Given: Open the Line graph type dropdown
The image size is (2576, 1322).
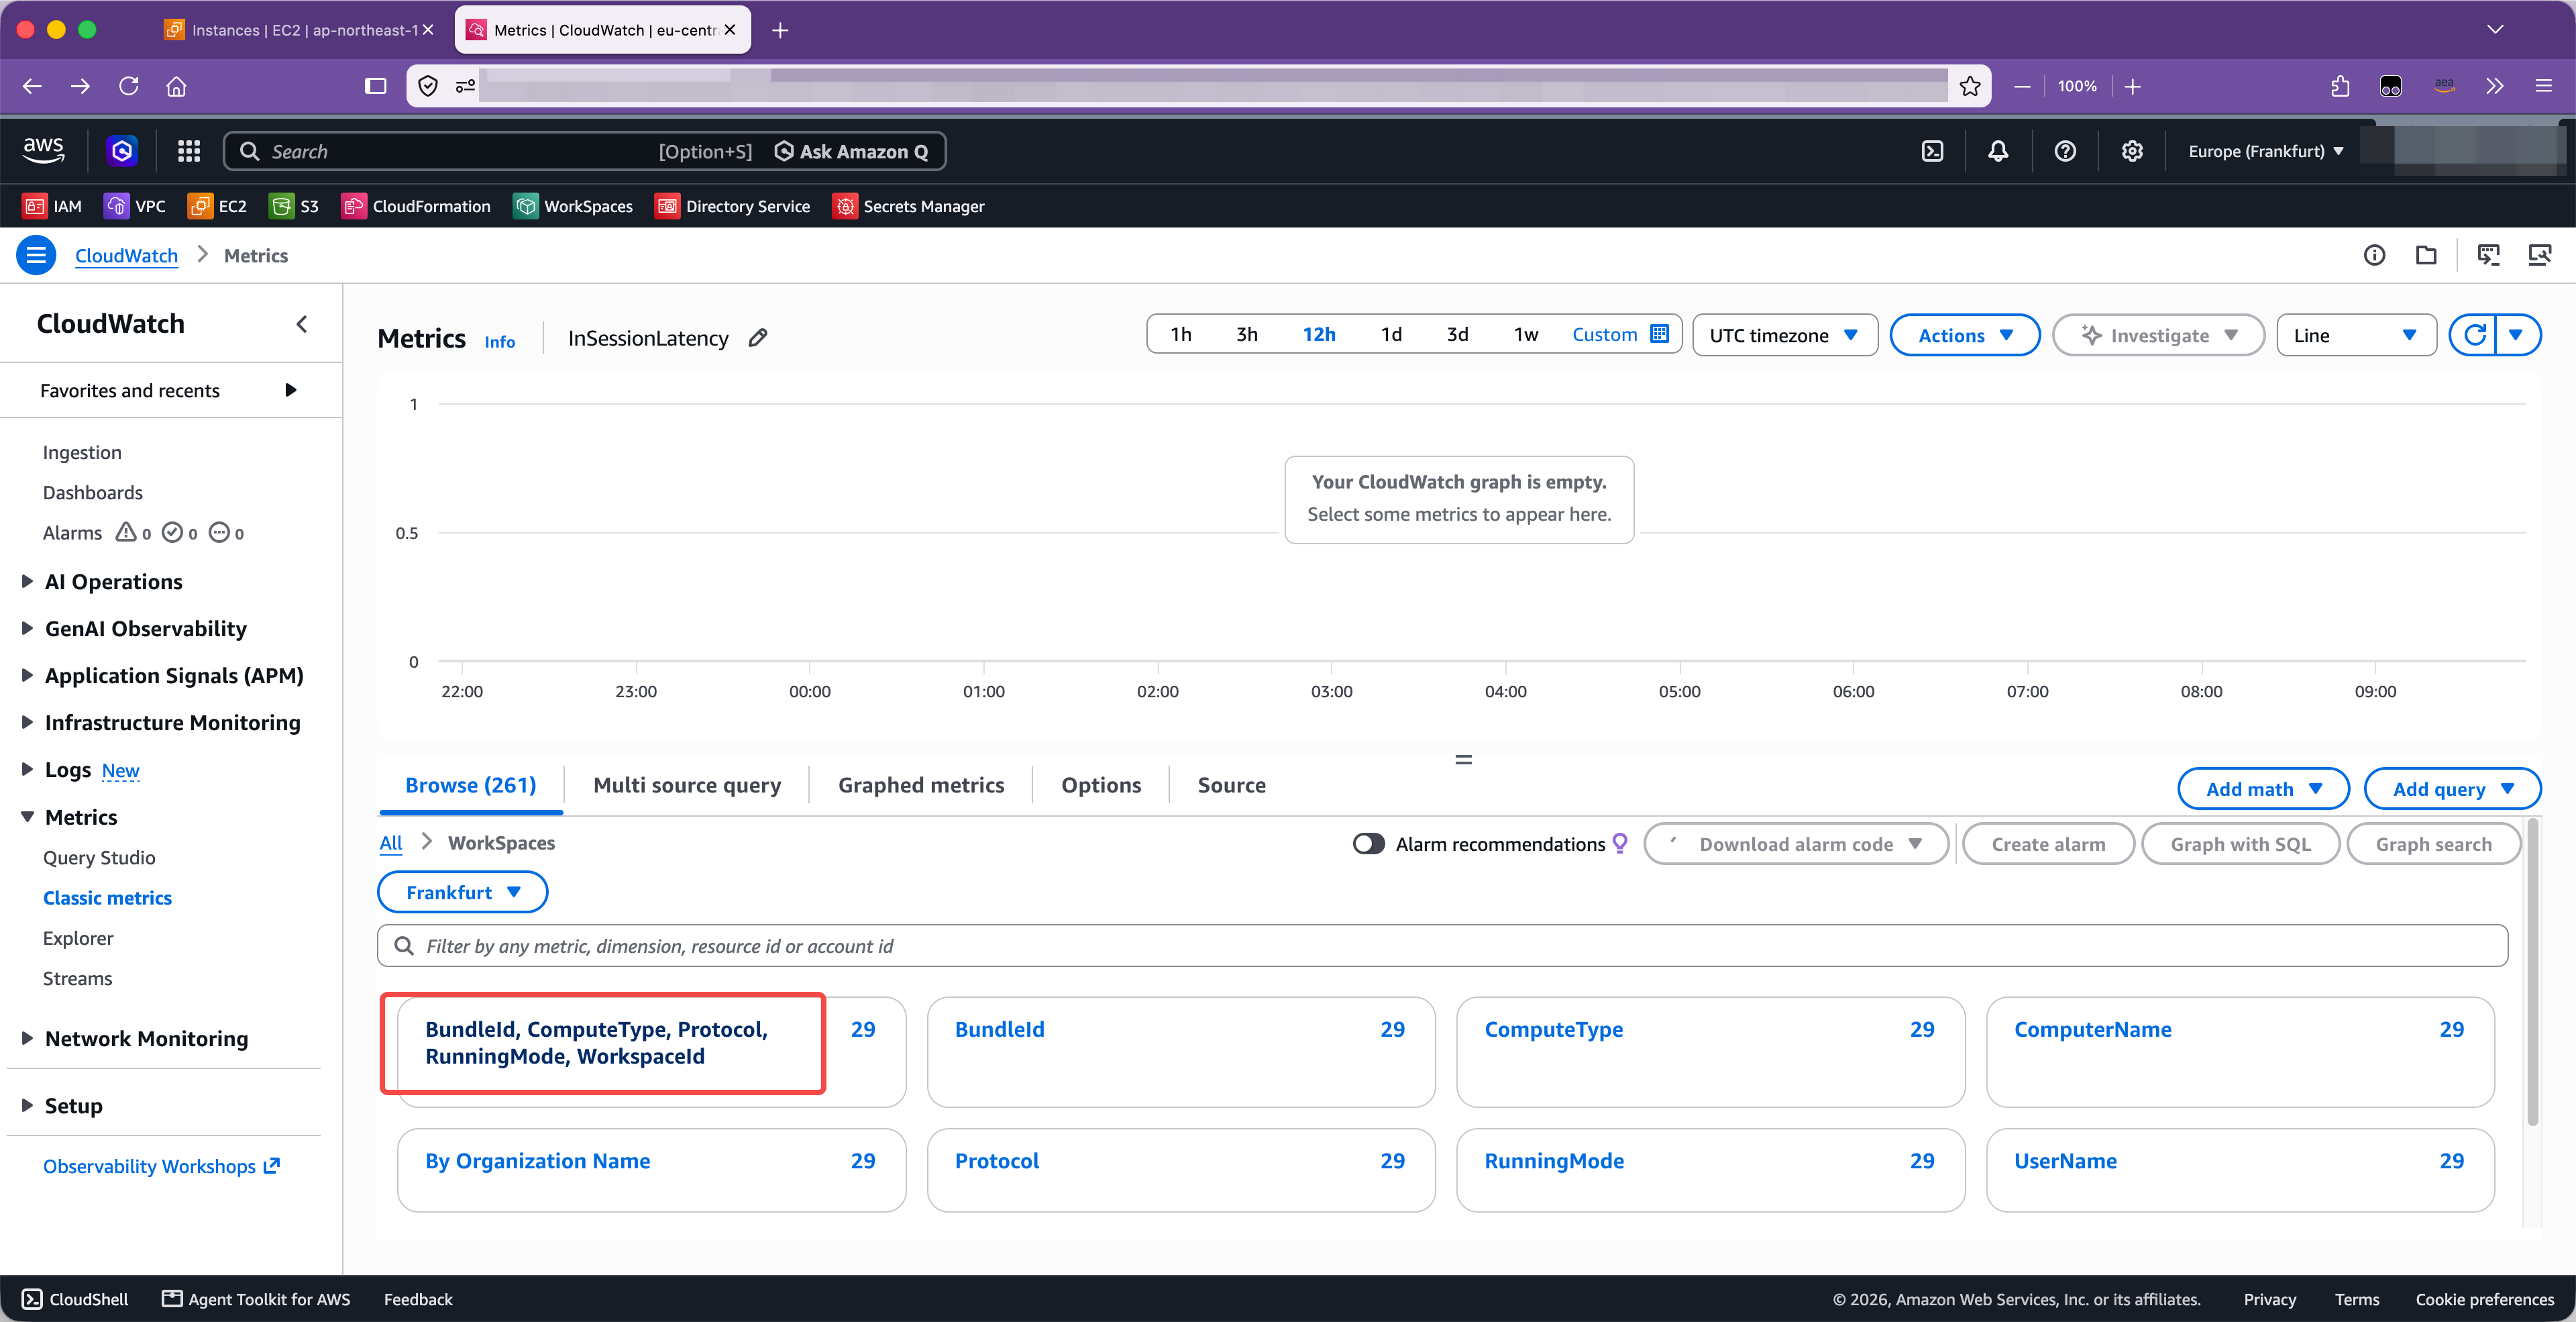Looking at the screenshot, I should pyautogui.click(x=2357, y=335).
